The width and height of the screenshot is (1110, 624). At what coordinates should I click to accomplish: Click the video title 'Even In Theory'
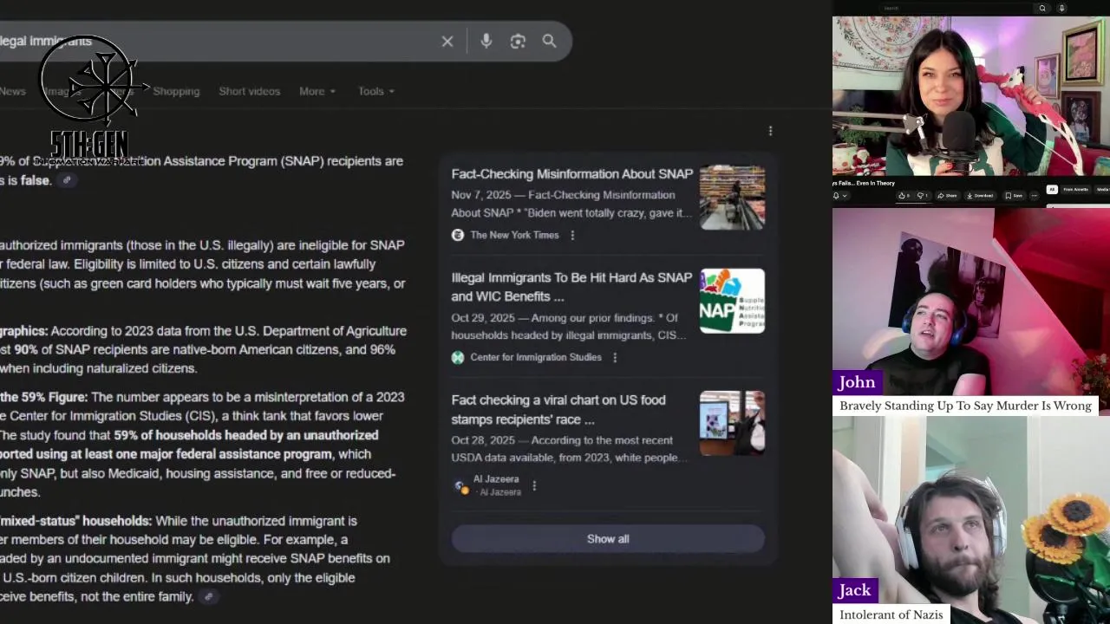[x=876, y=183]
